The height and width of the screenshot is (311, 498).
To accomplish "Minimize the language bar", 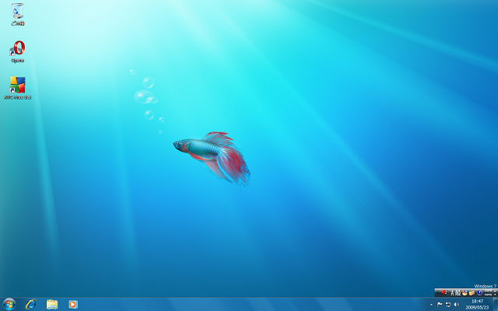I will (495, 291).
